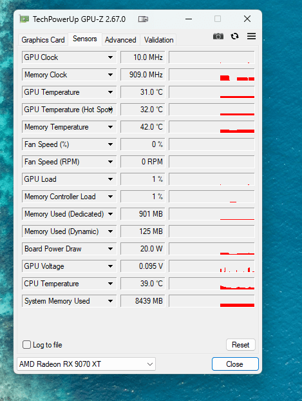Click the System Memory value 8439 MB
The width and height of the screenshot is (302, 401).
click(143, 300)
